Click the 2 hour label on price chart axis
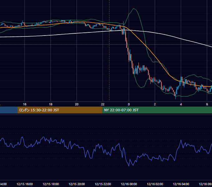 click(155, 104)
